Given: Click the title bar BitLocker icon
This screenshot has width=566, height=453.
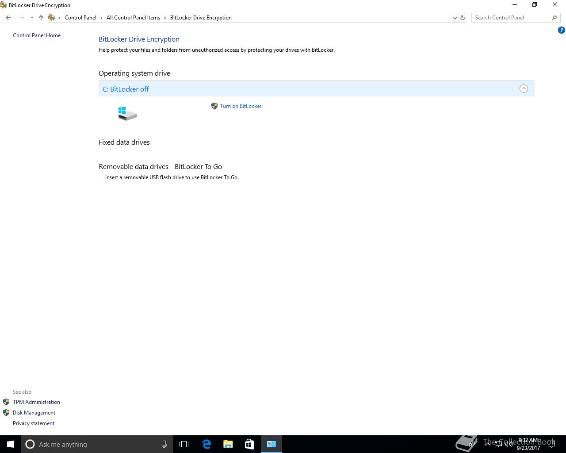Looking at the screenshot, I should [4, 5].
